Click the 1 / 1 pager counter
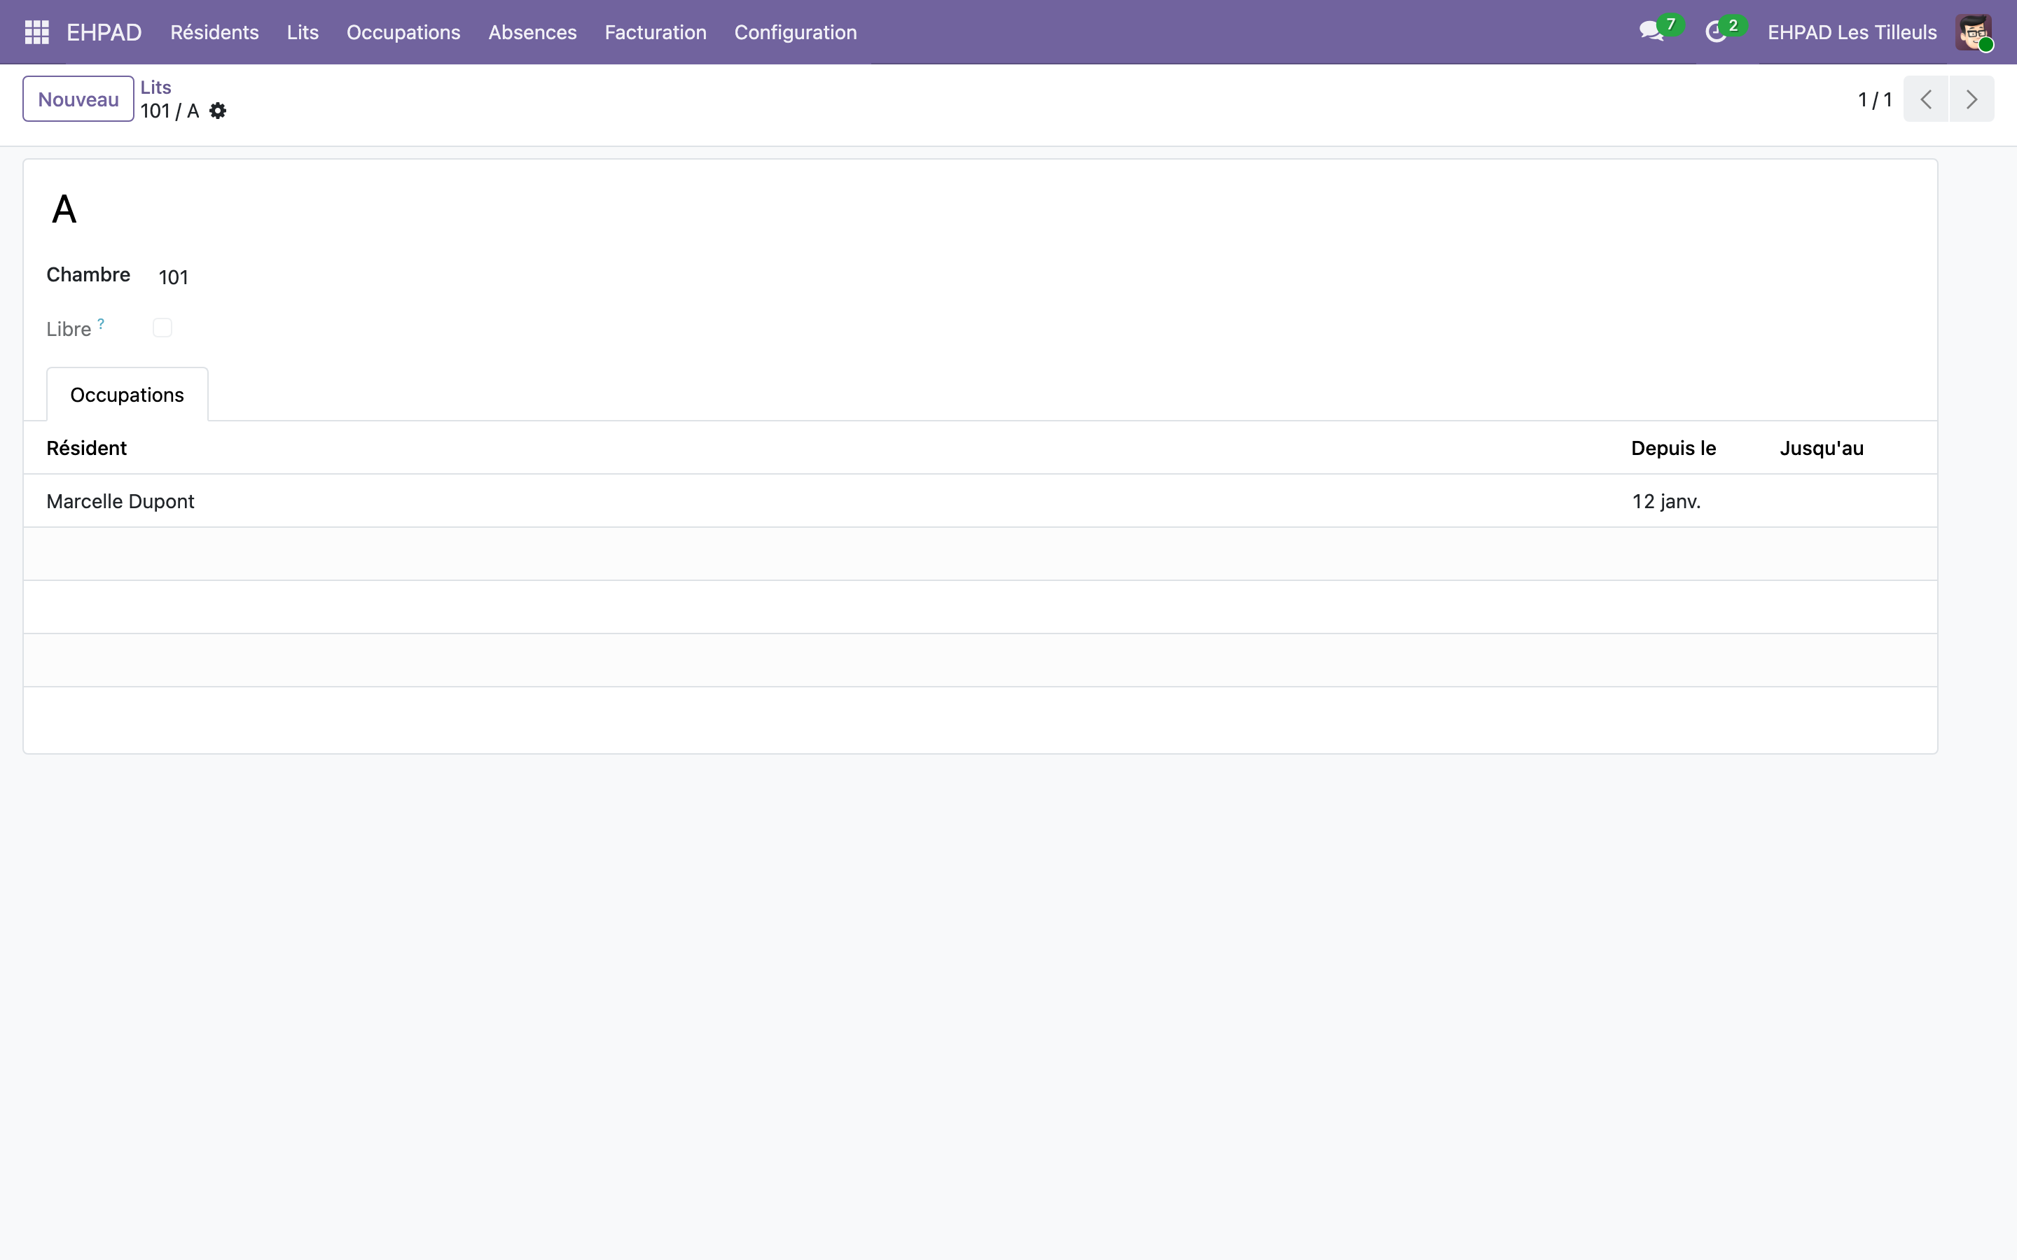The width and height of the screenshot is (2017, 1260). point(1874,100)
